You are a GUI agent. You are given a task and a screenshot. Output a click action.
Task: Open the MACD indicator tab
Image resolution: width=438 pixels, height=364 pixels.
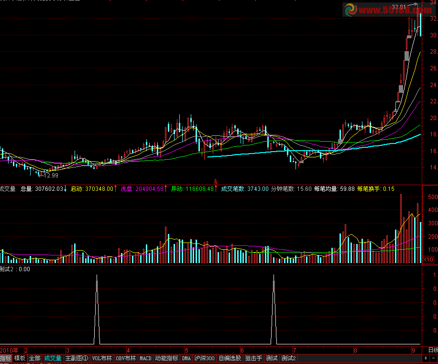click(x=145, y=358)
